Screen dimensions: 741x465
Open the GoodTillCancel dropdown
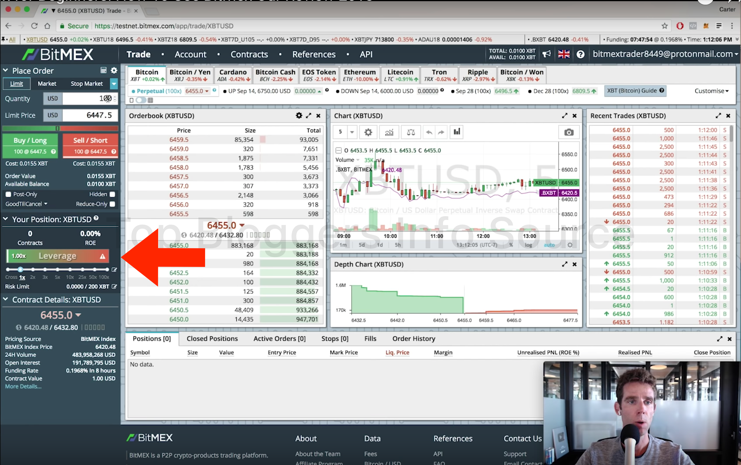[26, 204]
